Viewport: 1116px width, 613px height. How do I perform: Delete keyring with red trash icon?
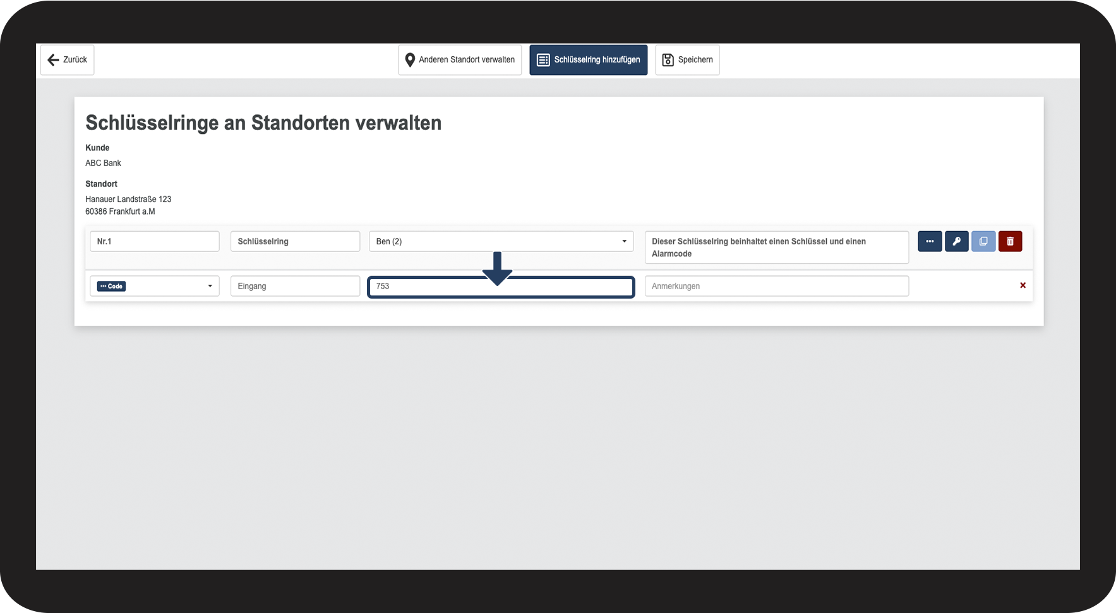pyautogui.click(x=1010, y=241)
